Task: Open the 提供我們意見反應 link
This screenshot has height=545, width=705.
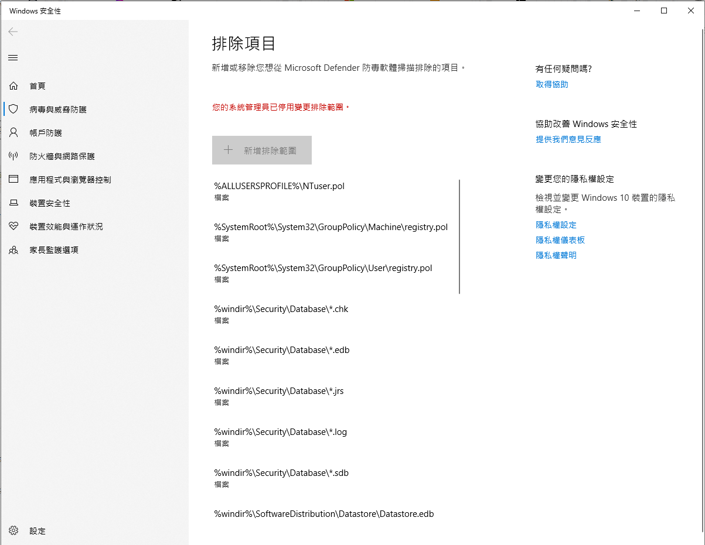Action: (x=568, y=139)
